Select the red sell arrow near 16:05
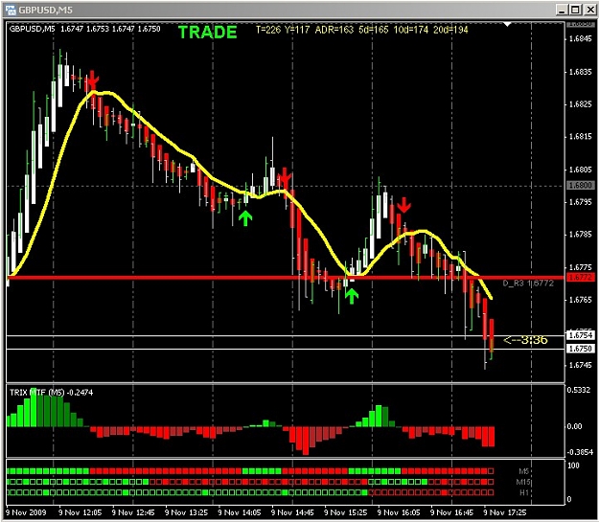The width and height of the screenshot is (599, 522). click(x=403, y=205)
